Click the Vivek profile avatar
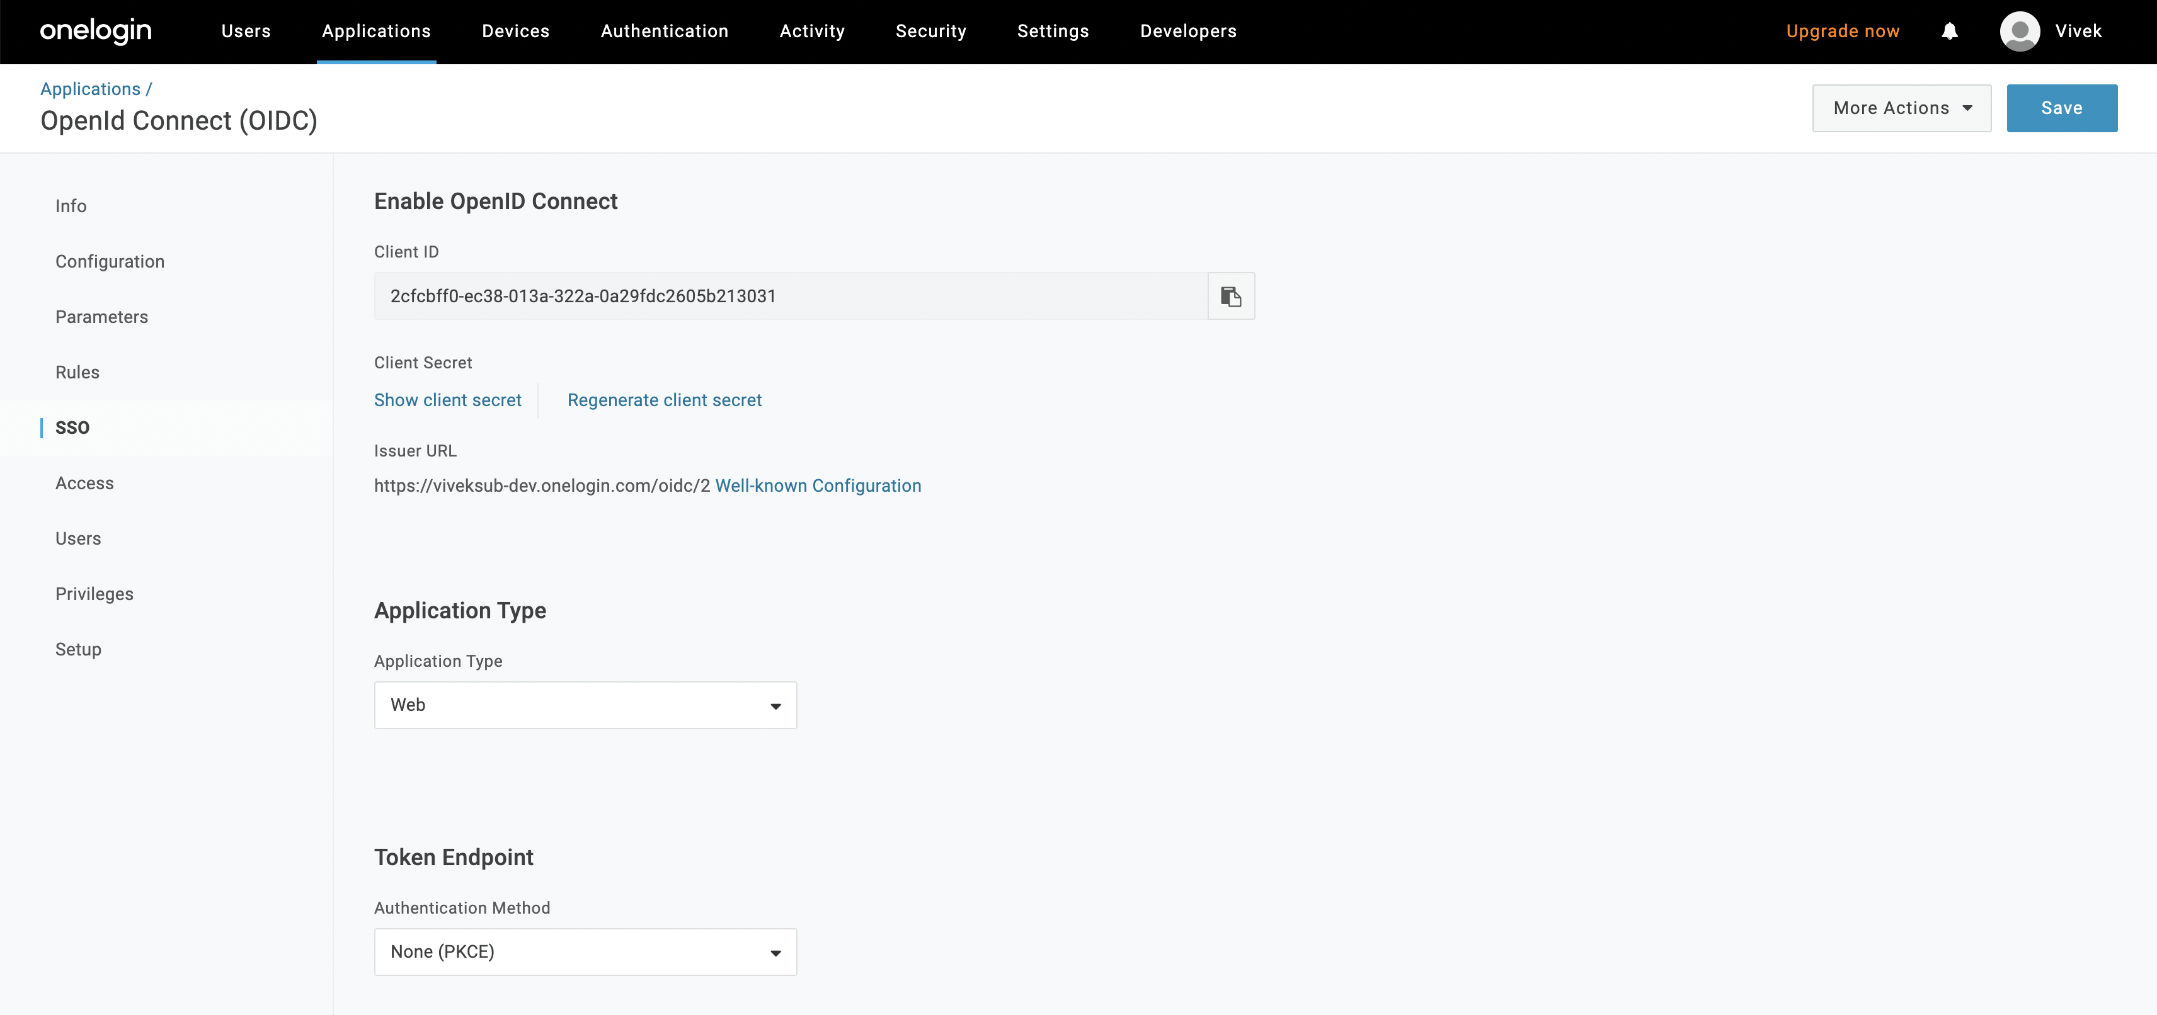The width and height of the screenshot is (2157, 1015). point(2020,31)
